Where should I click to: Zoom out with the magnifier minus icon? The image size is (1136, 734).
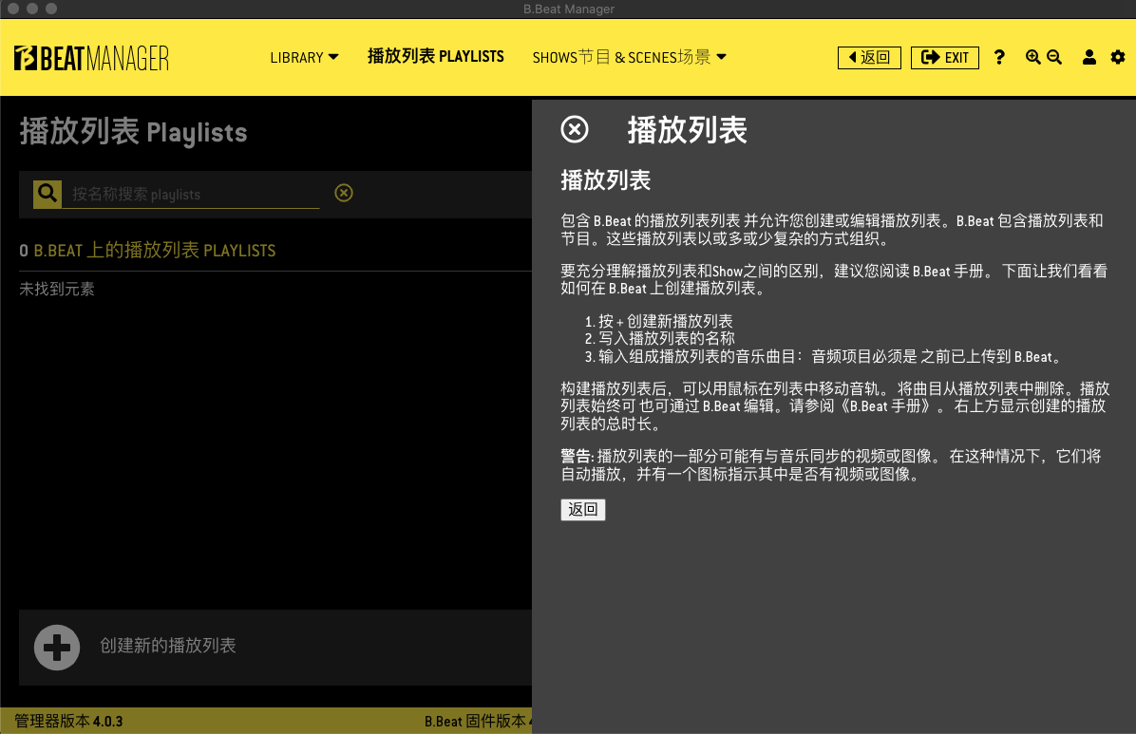tap(1054, 57)
